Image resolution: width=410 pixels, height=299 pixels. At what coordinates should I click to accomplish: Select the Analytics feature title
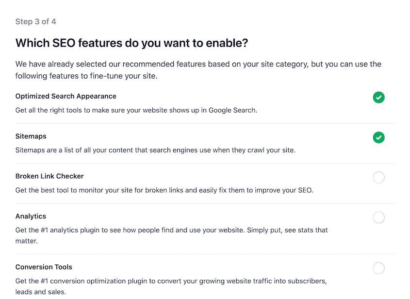tap(31, 216)
